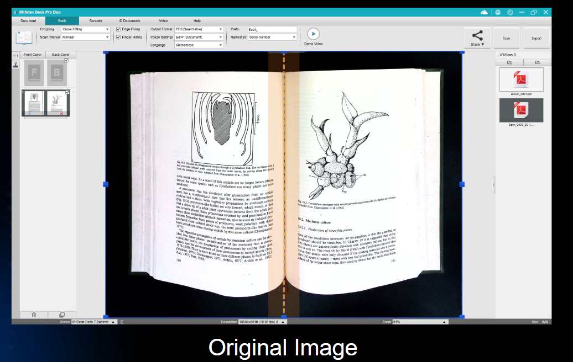The image size is (573, 362).
Task: Select the stamp tool in left sidebar
Action: point(15,65)
